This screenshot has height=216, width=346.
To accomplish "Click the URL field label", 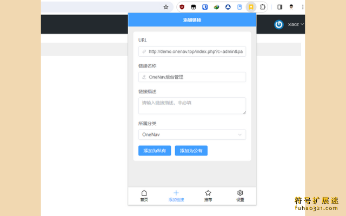I will [x=143, y=40].
